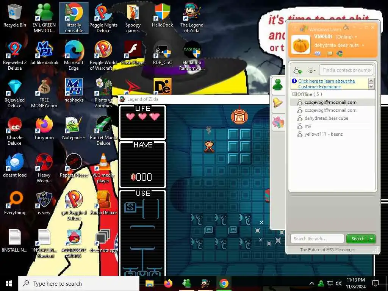This screenshot has height=291, width=388.
Task: Open the 'deez nuts spy' shortcut
Action: click(x=103, y=241)
